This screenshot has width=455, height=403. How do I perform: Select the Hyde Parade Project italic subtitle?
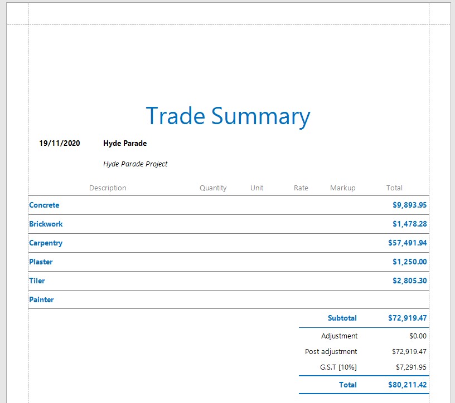(x=135, y=164)
